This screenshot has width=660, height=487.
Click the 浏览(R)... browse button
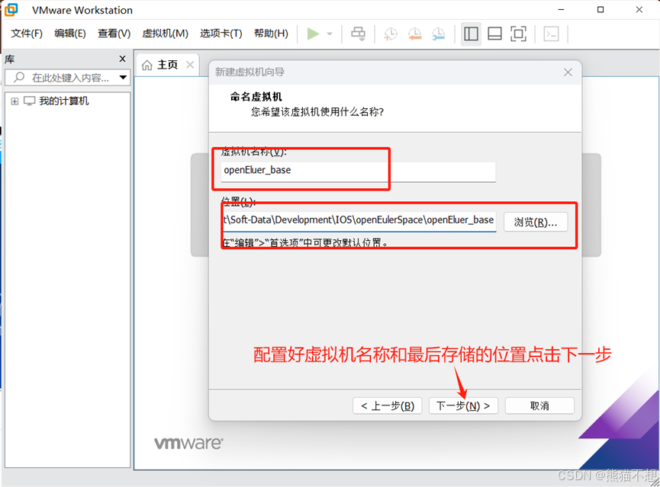point(536,222)
